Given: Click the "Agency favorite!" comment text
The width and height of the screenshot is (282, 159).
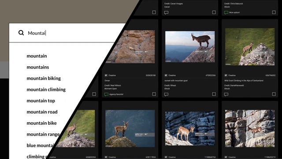Looking at the screenshot, I should tap(116, 94).
